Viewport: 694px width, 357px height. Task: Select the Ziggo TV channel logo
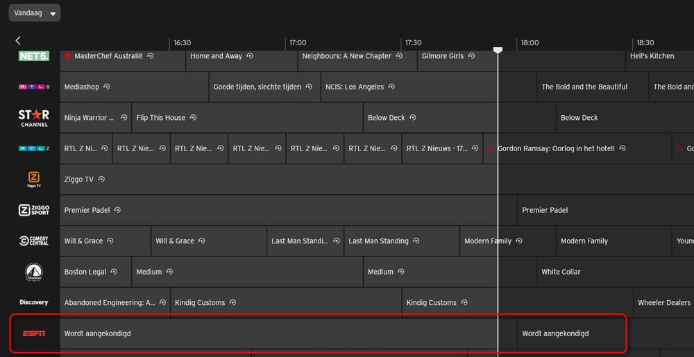34,180
